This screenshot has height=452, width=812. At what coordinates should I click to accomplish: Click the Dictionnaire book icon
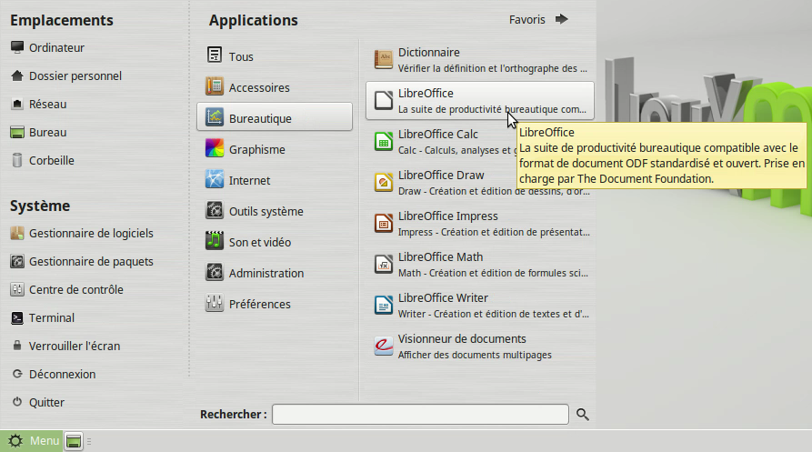pos(383,59)
